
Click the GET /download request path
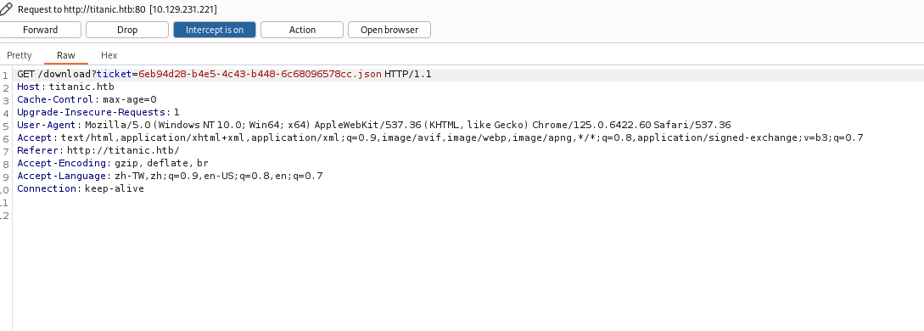(x=56, y=74)
